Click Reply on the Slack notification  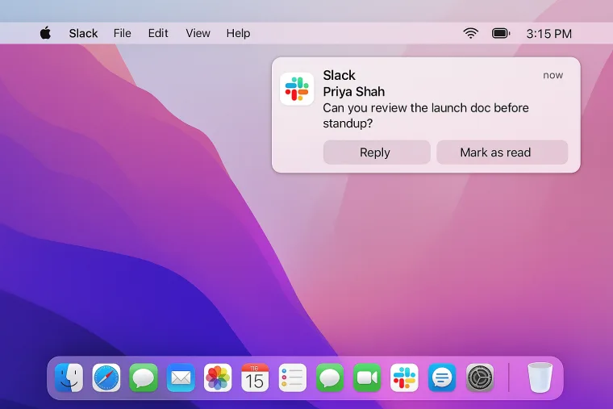point(377,152)
